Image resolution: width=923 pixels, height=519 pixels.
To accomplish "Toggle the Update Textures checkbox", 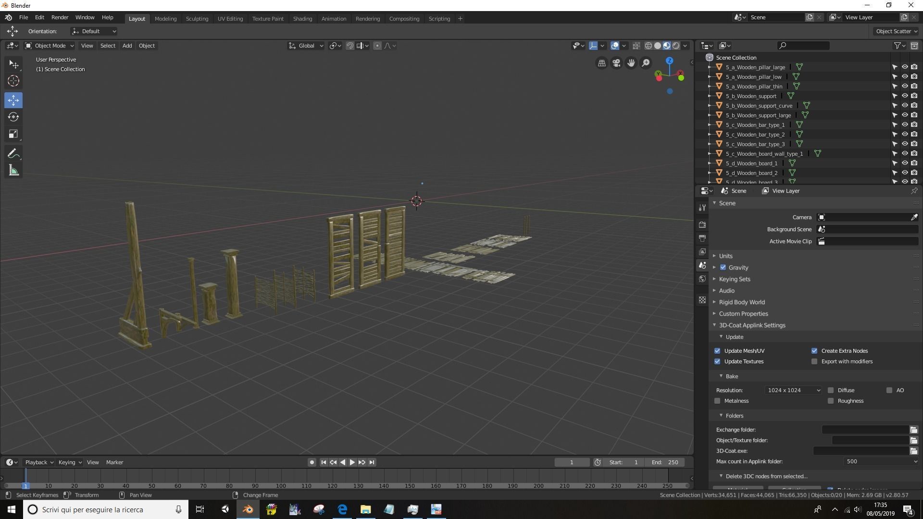I will [717, 361].
